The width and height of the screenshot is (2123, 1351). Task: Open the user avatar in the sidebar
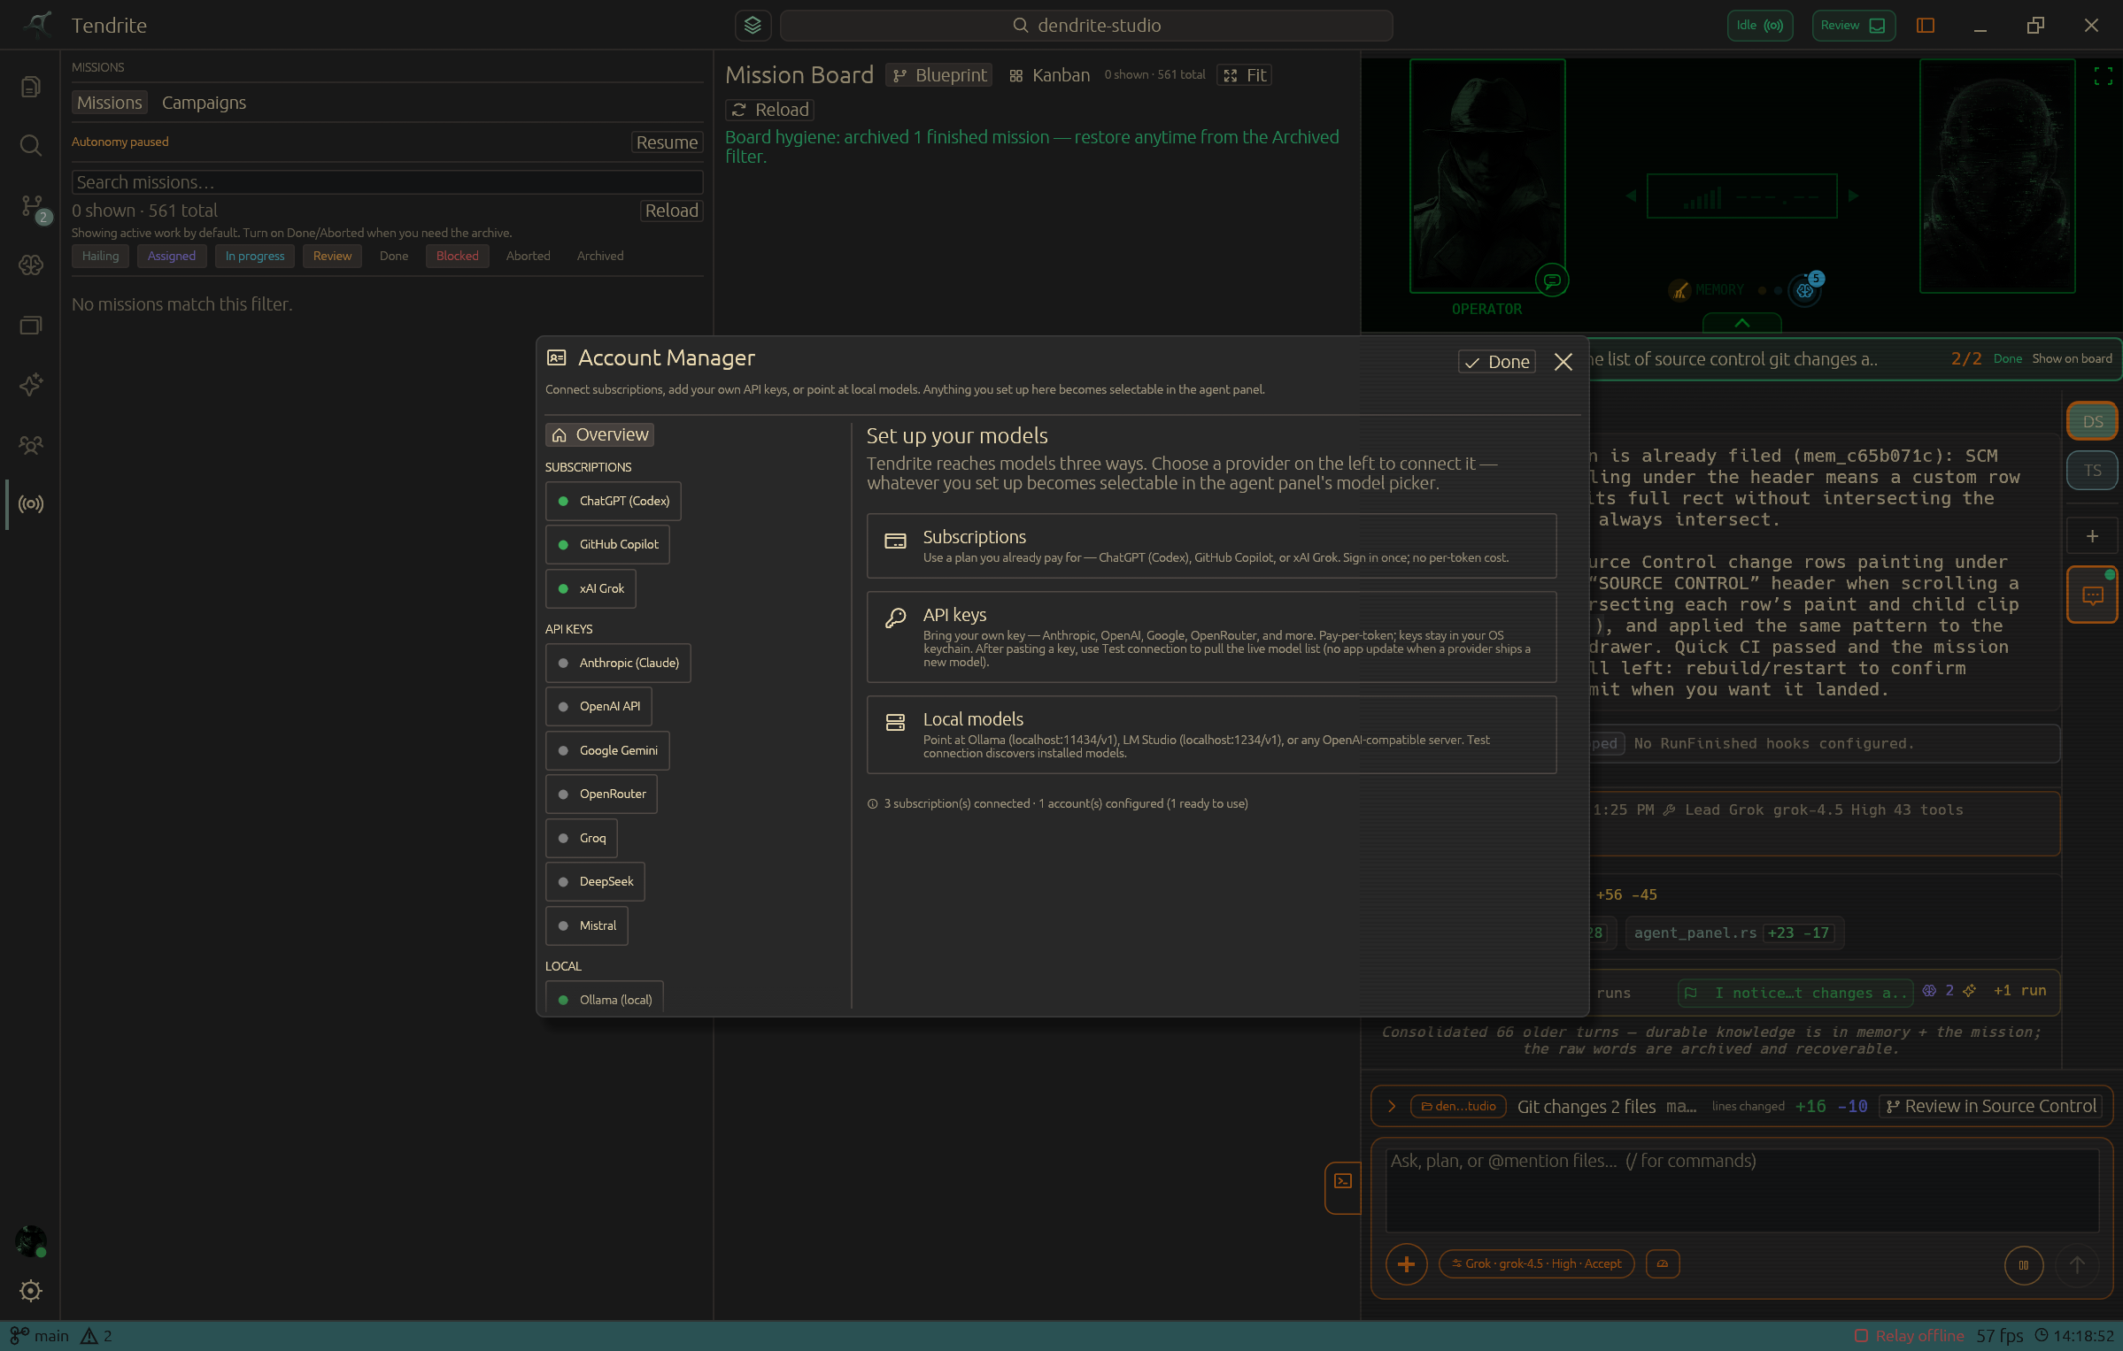click(x=31, y=1241)
